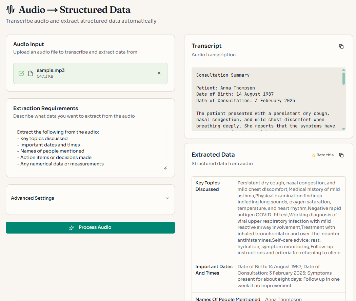This screenshot has width=356, height=301.
Task: Click the file icon next to sample.mp3
Action: click(30, 73)
